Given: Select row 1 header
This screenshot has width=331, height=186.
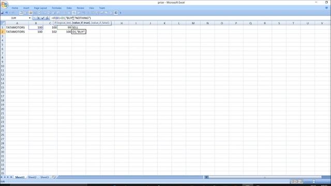Looking at the screenshot, I should coord(3,27).
